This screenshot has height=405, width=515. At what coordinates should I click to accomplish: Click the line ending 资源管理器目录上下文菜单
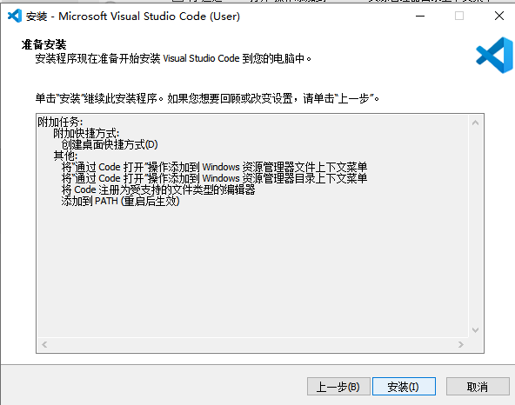pos(215,178)
